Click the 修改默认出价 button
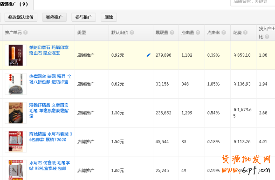Image resolution: width=275 pixels, height=180 pixels. pos(21,17)
